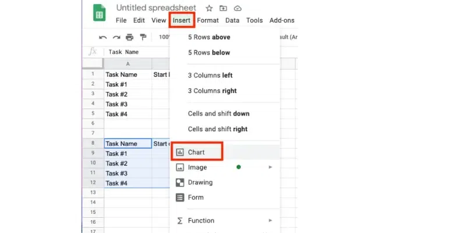Expand the Function submenu arrow
466x233 pixels.
pos(270,221)
